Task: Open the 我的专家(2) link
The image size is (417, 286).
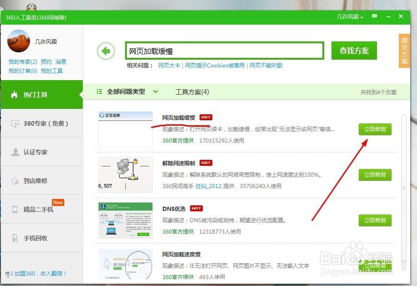Action: click(23, 62)
